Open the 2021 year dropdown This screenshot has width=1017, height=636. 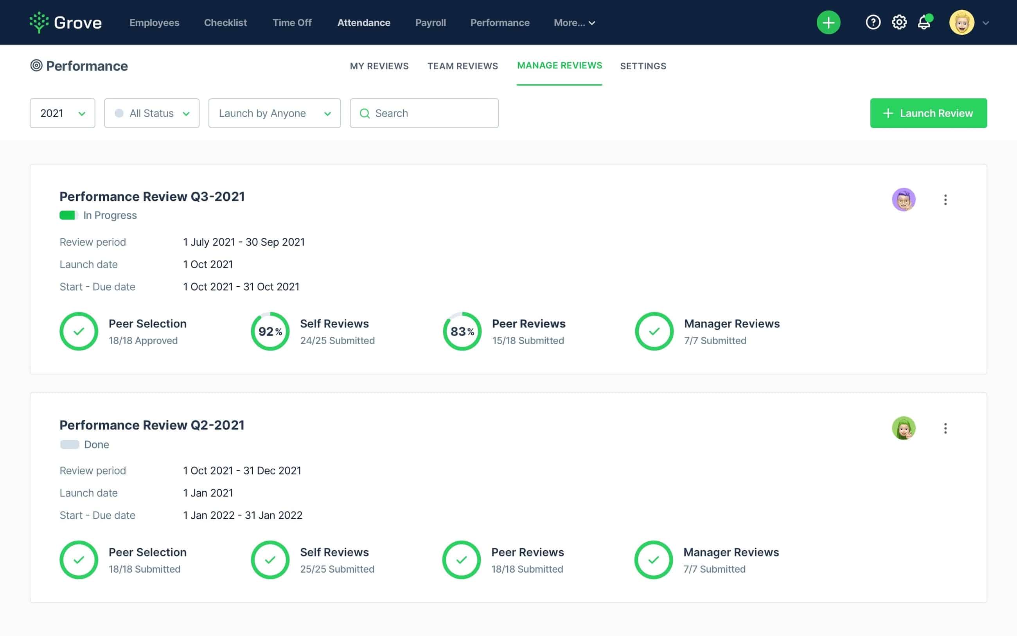62,113
